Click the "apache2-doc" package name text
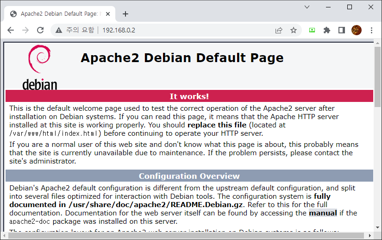Screen dimensions: 382x240 [x=30, y=221]
